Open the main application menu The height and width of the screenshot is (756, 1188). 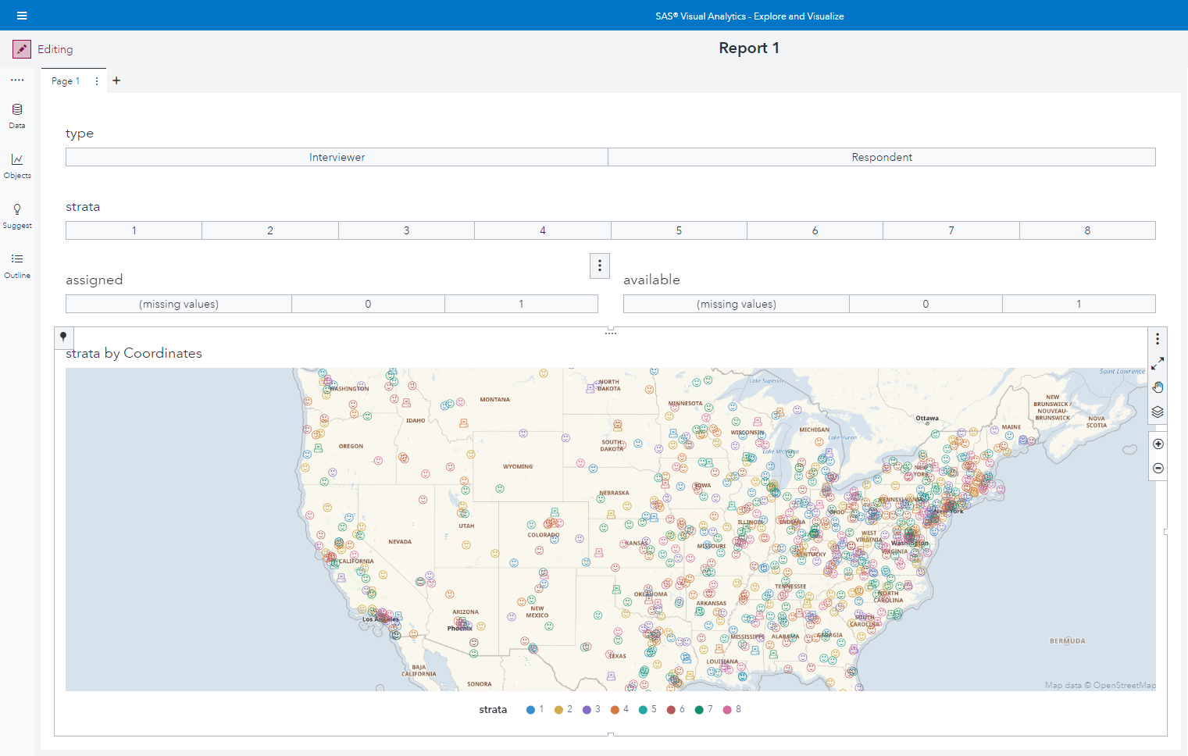[x=22, y=15]
